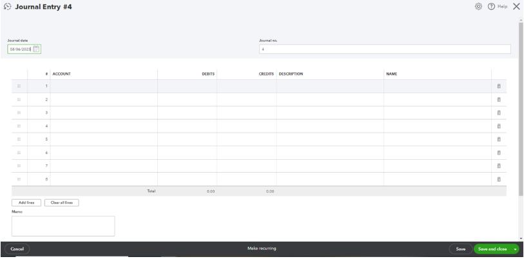Delete line 1 with trash icon
This screenshot has width=524, height=259.
[499, 86]
